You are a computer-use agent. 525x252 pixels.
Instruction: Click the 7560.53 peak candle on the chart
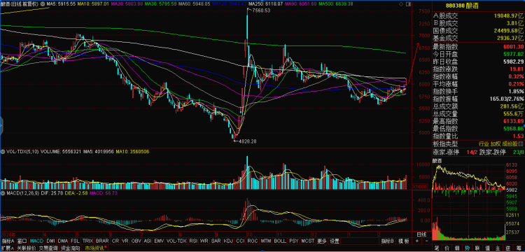[x=248, y=23]
